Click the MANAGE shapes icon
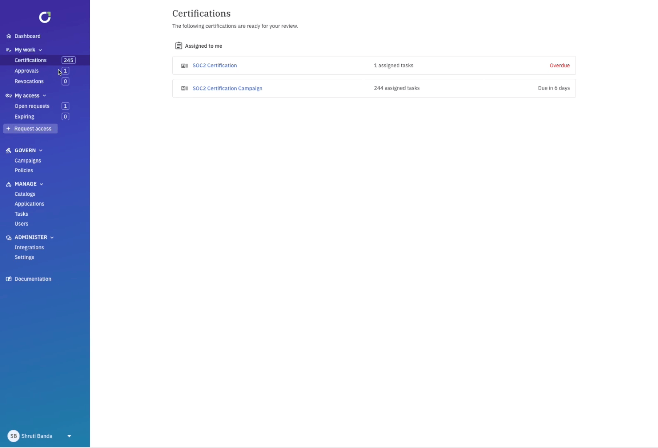Screen dimensions: 658x448 [x=8, y=184]
